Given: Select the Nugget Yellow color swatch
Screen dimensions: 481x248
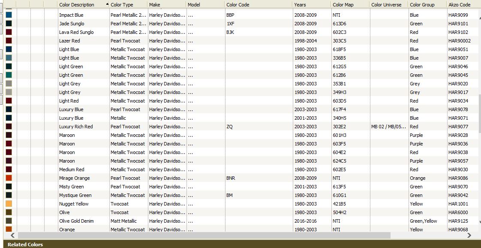Looking at the screenshot, I should 9,204.
